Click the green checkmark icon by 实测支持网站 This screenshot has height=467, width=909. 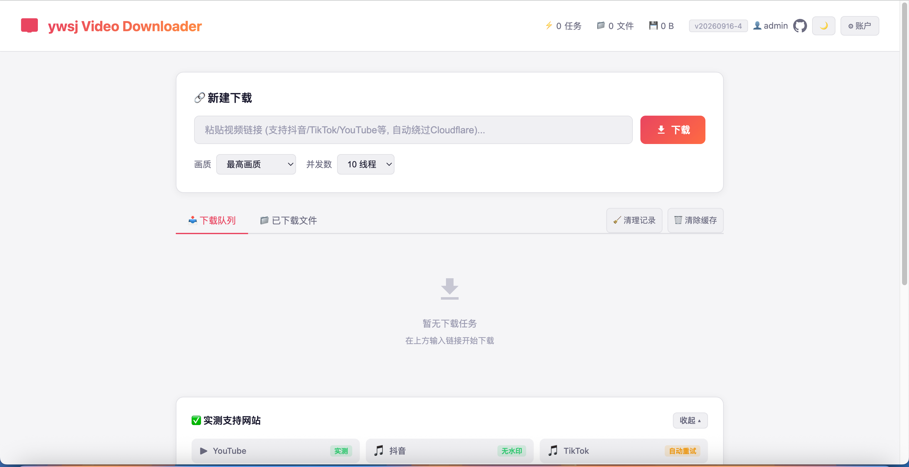click(196, 420)
